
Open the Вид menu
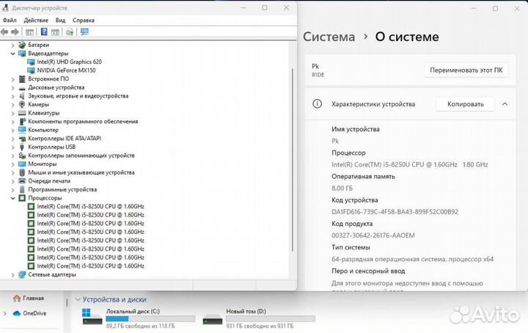pyautogui.click(x=60, y=21)
